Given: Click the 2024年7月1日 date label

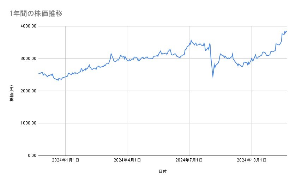Looking at the screenshot, I should (189, 160).
